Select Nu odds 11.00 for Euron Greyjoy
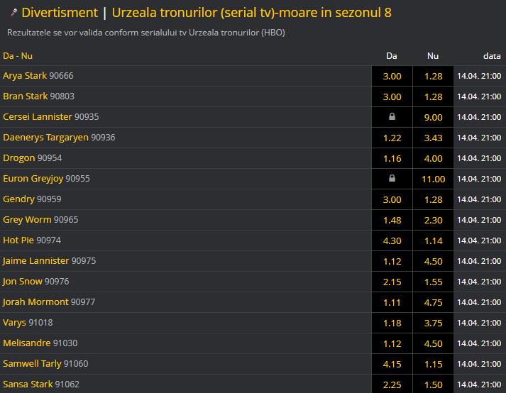The image size is (506, 393). click(x=433, y=179)
